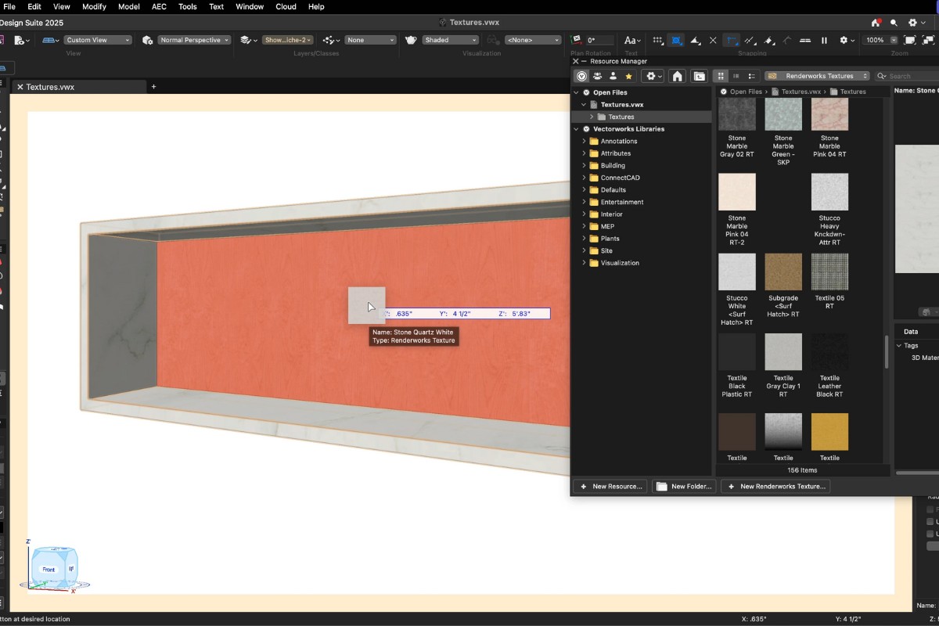Switch Resource Manager to list view
This screenshot has width=939, height=626.
pos(736,75)
